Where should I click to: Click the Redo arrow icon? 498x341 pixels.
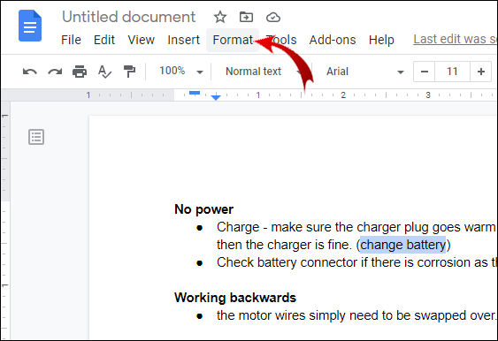[x=55, y=72]
